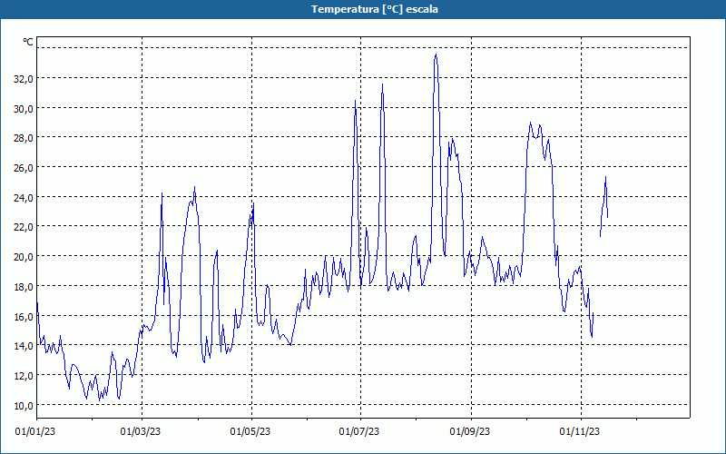This screenshot has width=726, height=454.
Task: Click the 01/11/23 date label
Action: click(580, 432)
